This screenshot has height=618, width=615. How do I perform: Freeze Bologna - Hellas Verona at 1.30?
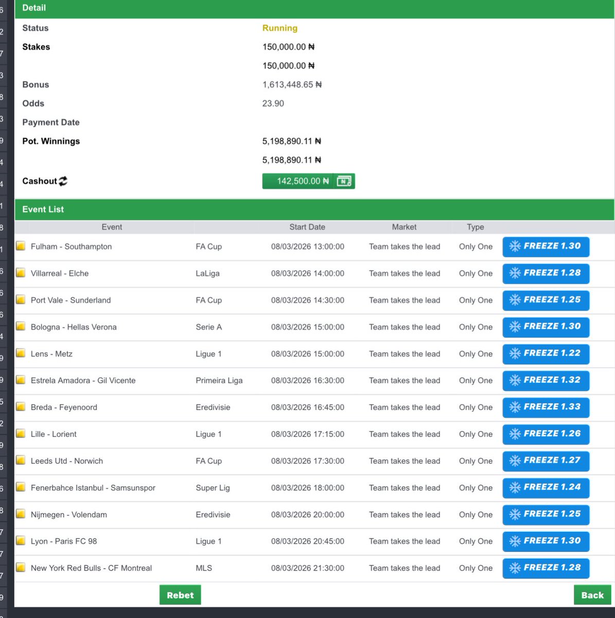tap(546, 327)
